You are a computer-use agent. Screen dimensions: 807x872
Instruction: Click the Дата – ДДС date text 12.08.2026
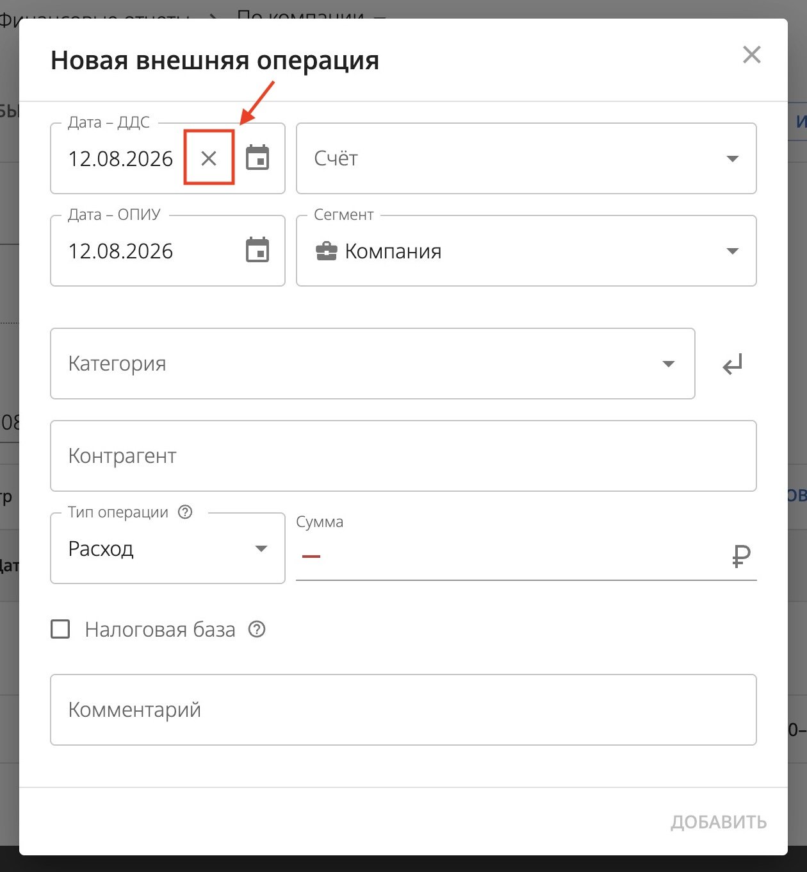[x=120, y=159]
